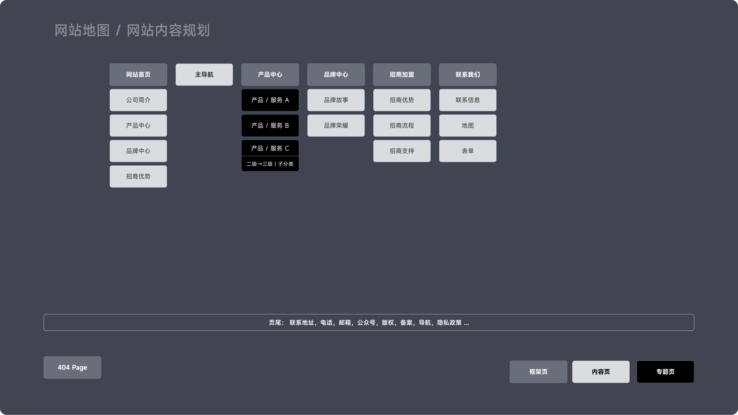
Task: Select the black 专题页 legend swatch
Action: (665, 372)
